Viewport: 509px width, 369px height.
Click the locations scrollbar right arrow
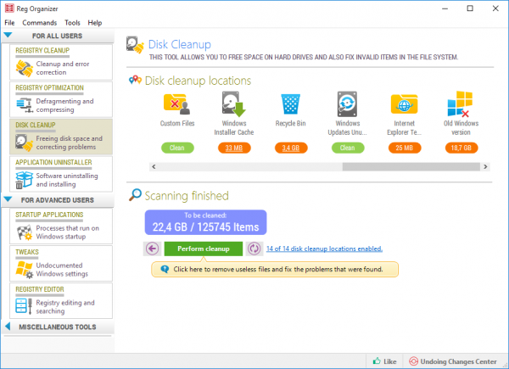485,167
